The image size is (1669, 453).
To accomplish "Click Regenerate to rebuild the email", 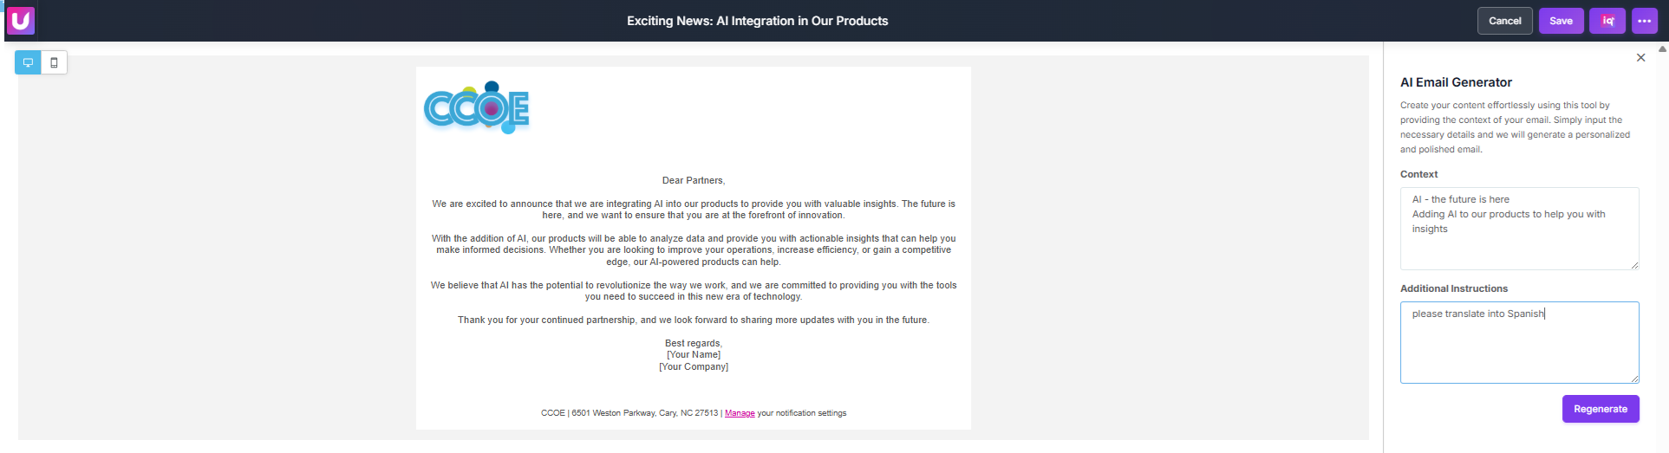I will (x=1600, y=409).
